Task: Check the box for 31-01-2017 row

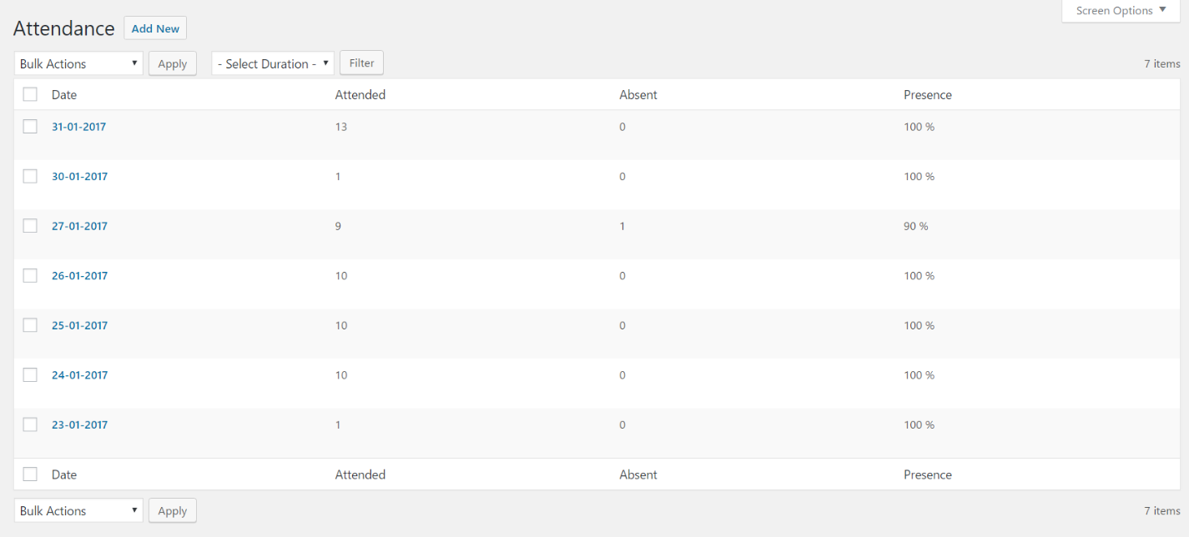Action: [x=30, y=127]
